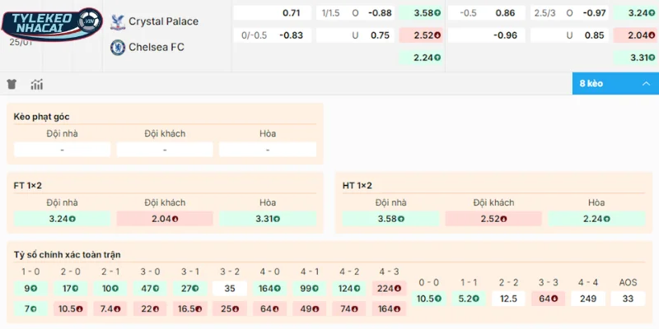Open the Chelsea FC team link
659x329 pixels.
tap(157, 47)
